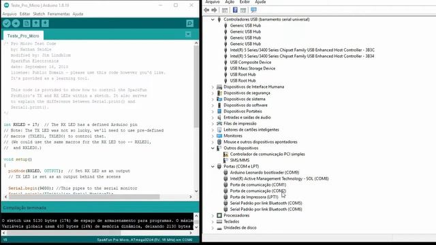Expand the Monitores category
The image size is (436, 245).
pyautogui.click(x=213, y=136)
